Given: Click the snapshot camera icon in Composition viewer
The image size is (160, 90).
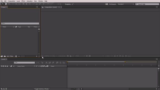Looking at the screenshot, I should [68, 56].
